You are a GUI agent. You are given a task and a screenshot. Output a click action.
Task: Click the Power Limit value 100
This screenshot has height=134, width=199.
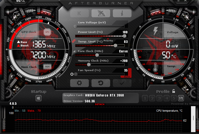pyautogui.click(x=125, y=32)
